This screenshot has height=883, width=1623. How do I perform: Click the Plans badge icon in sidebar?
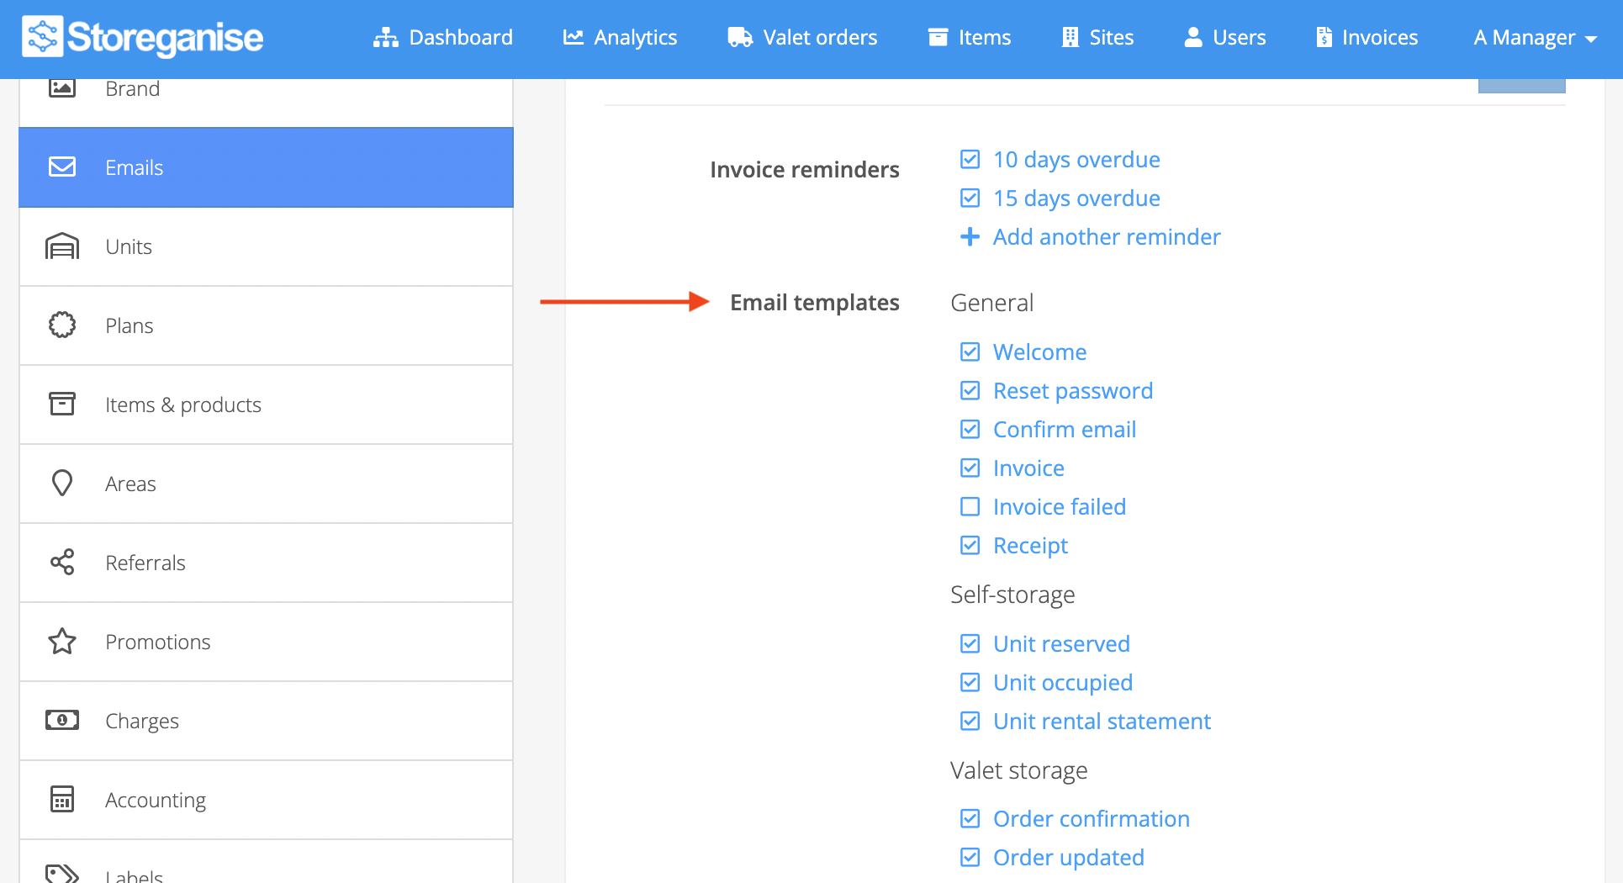(62, 325)
